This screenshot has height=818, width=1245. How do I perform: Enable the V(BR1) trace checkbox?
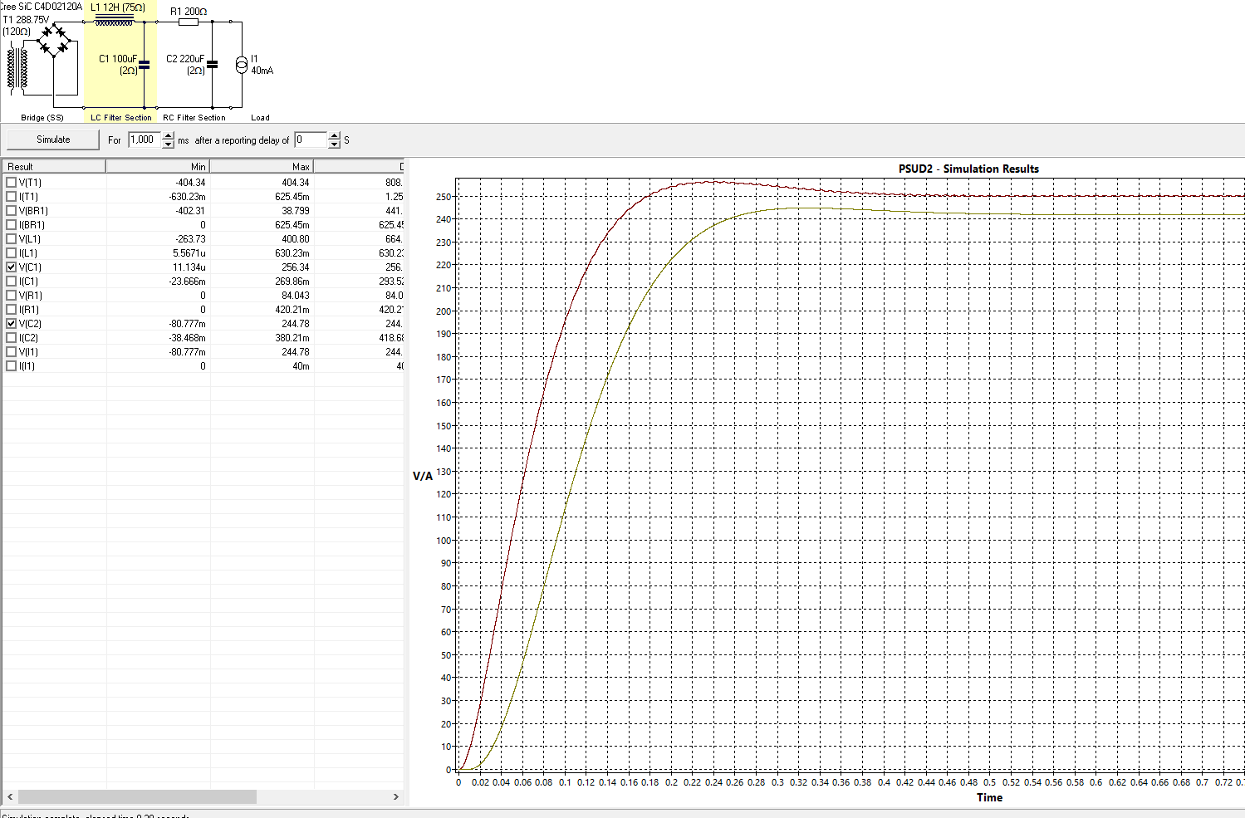11,211
